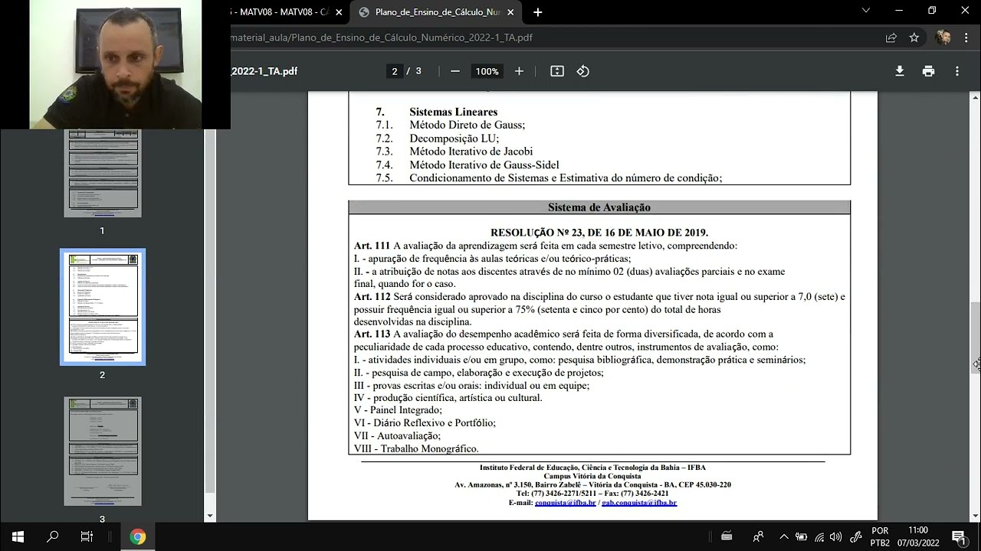Open the Windows Start menu
981x551 pixels.
[18, 536]
